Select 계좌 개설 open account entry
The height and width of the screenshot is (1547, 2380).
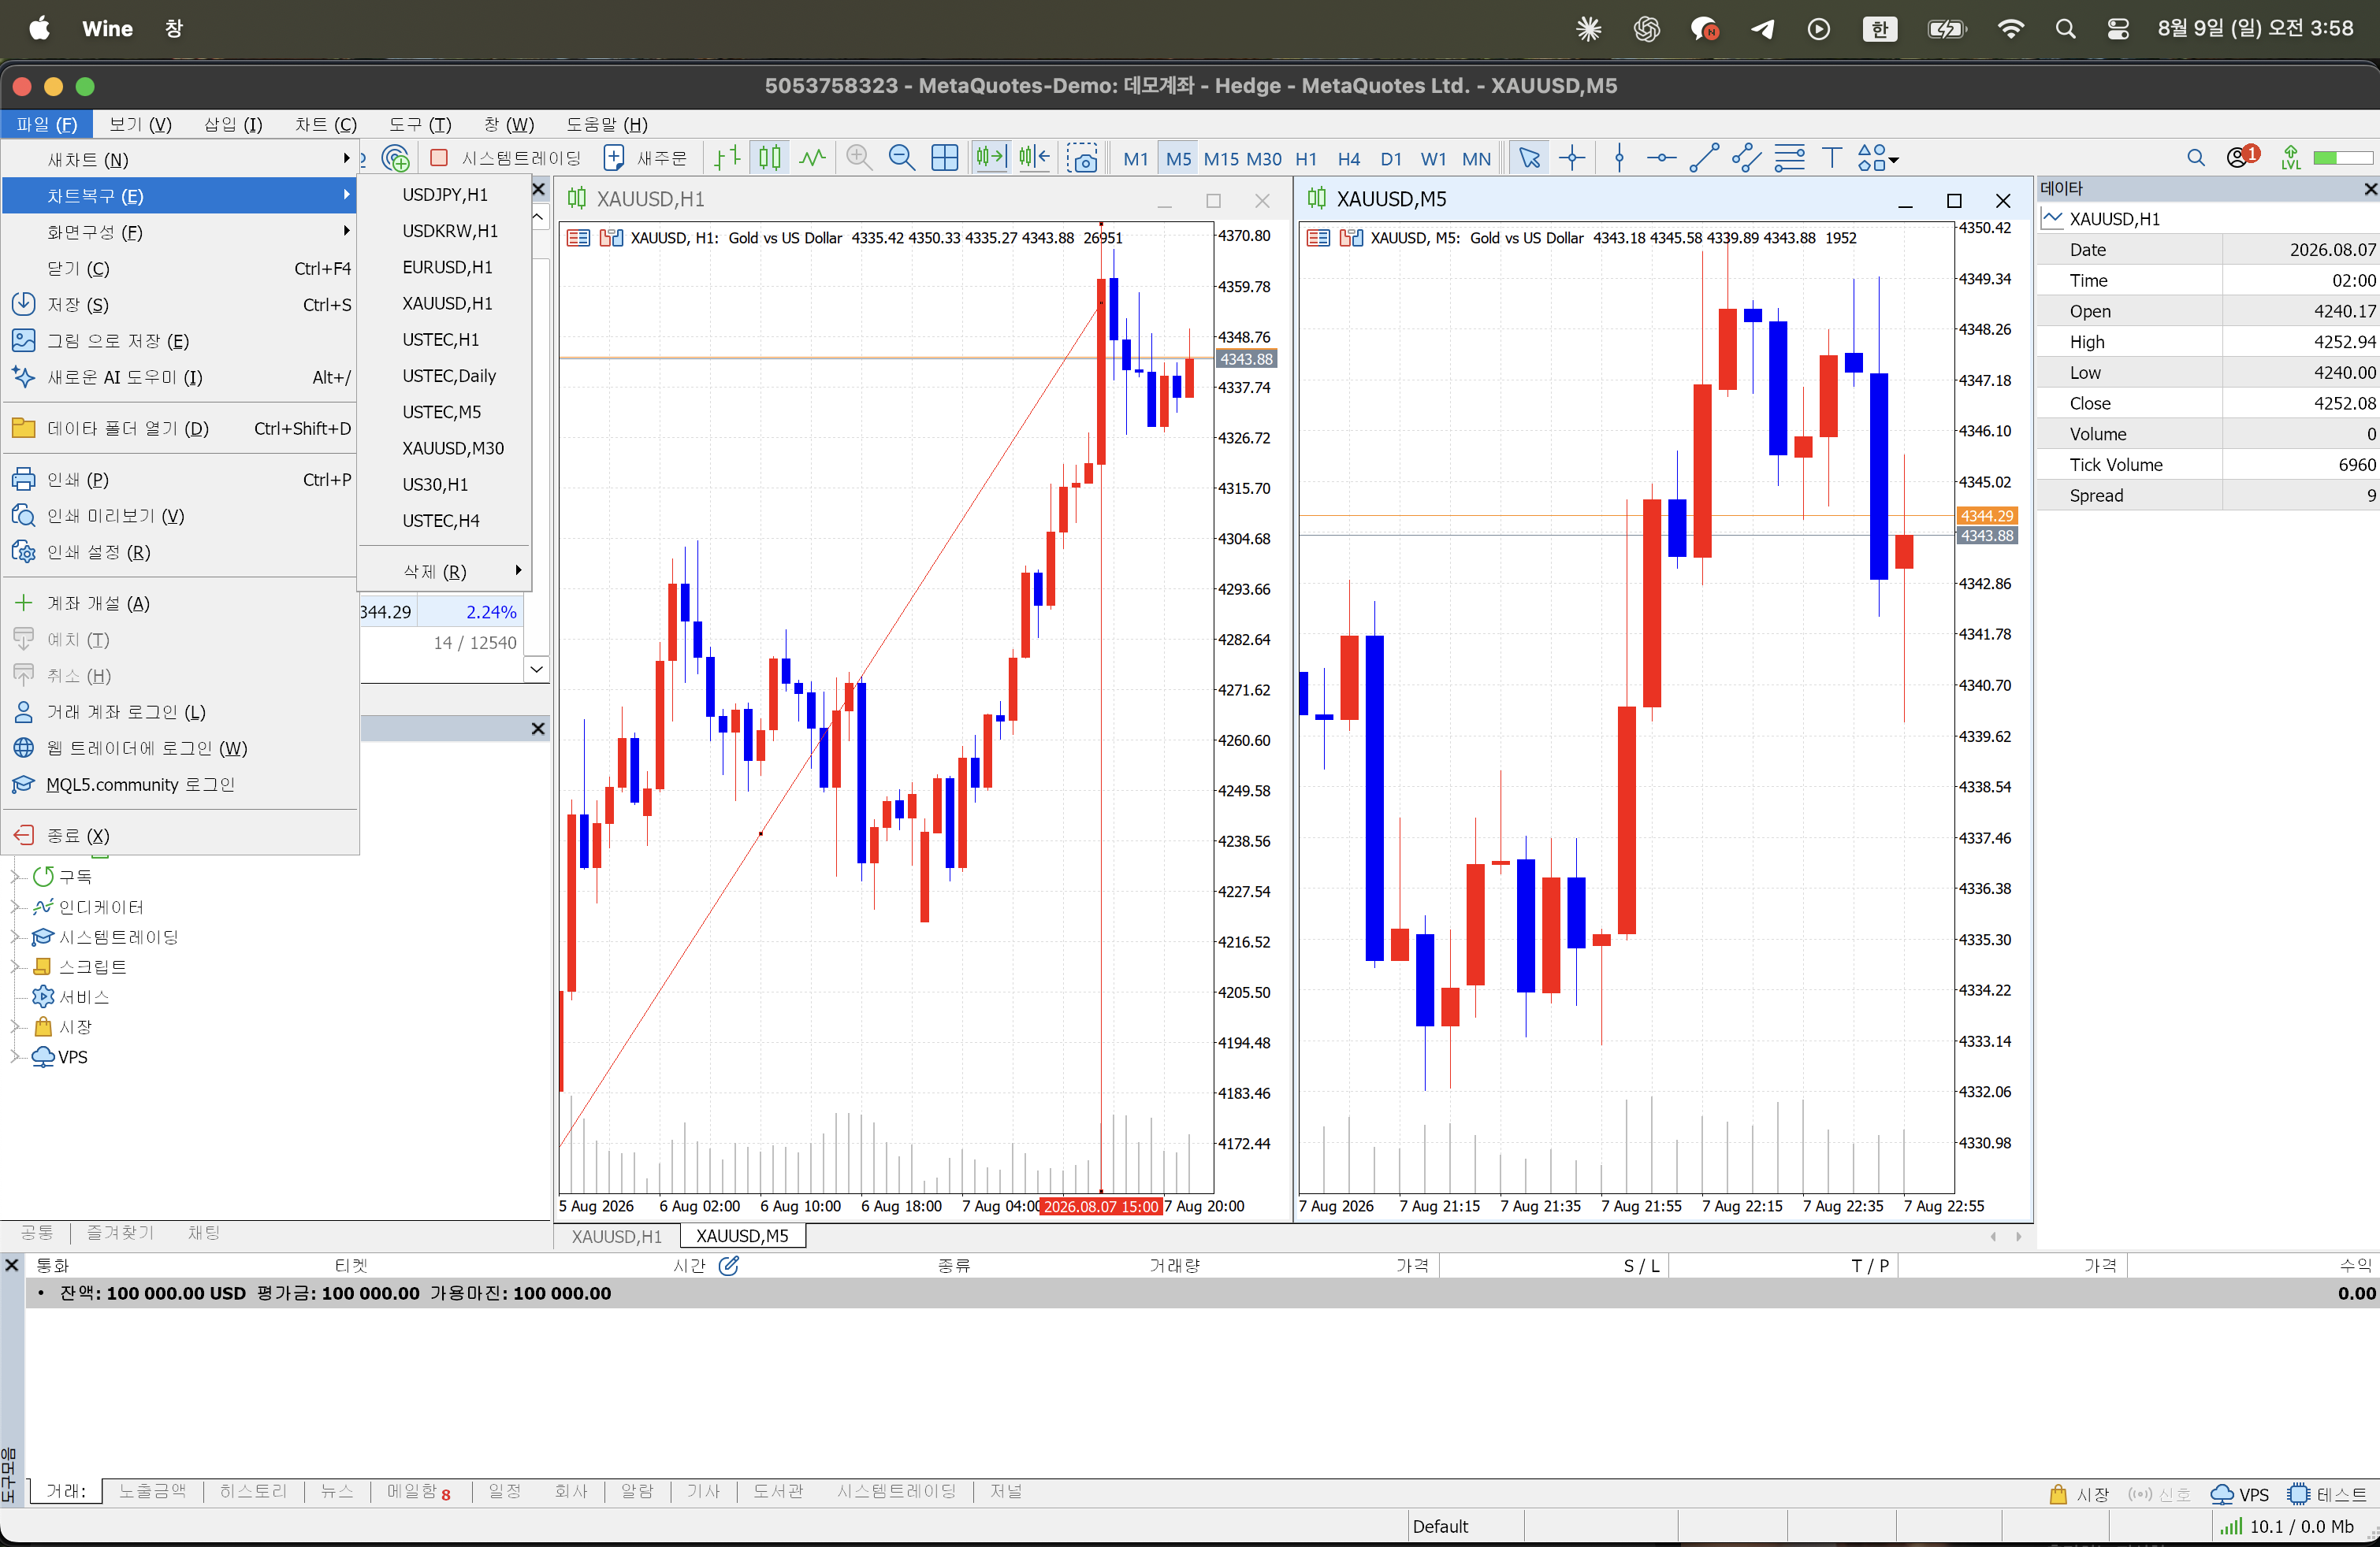[x=180, y=603]
